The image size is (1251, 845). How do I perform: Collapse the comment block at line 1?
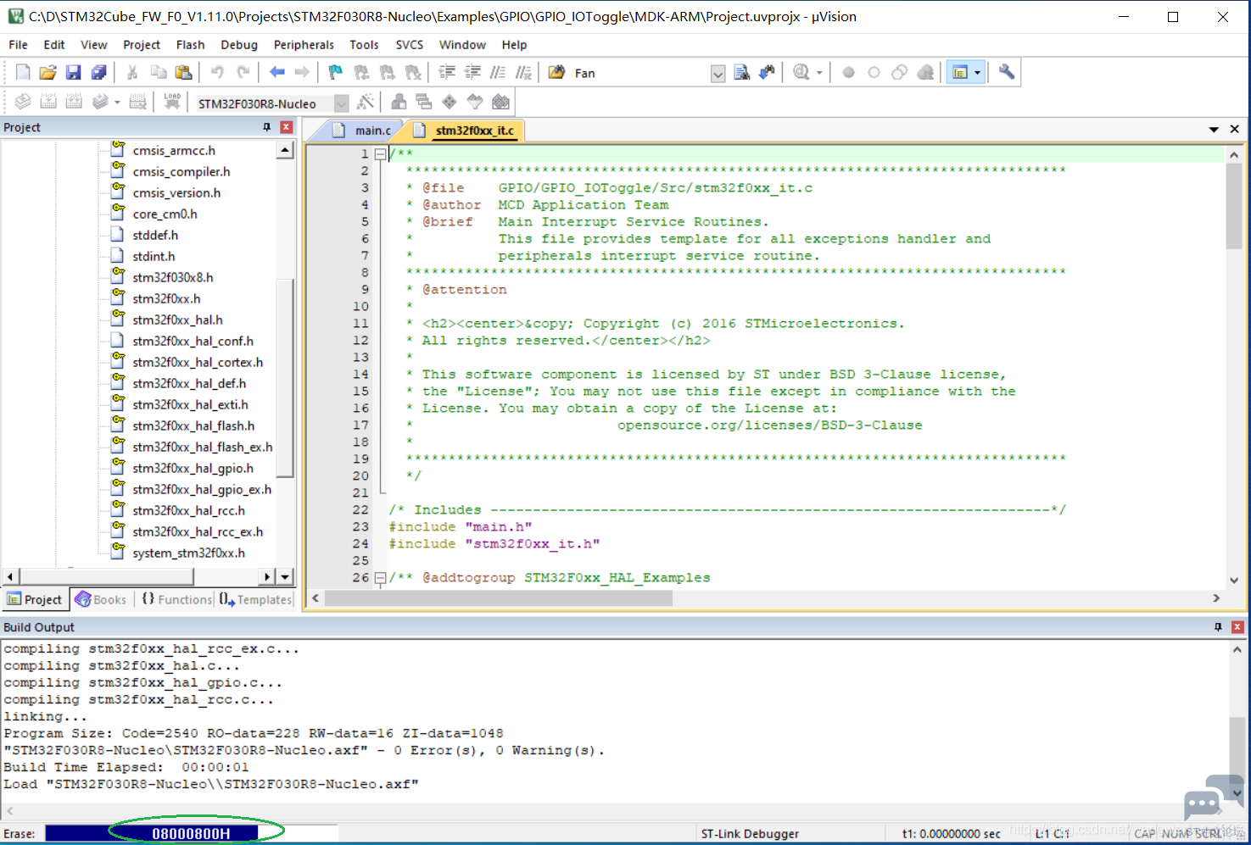[x=381, y=154]
